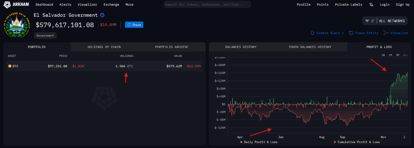Click the Daily Profit & Loss legend label

click(261, 142)
